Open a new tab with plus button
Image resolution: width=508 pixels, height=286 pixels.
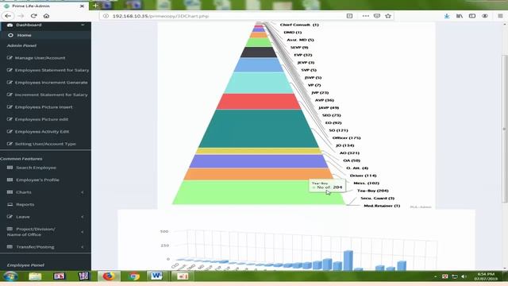coord(95,6)
